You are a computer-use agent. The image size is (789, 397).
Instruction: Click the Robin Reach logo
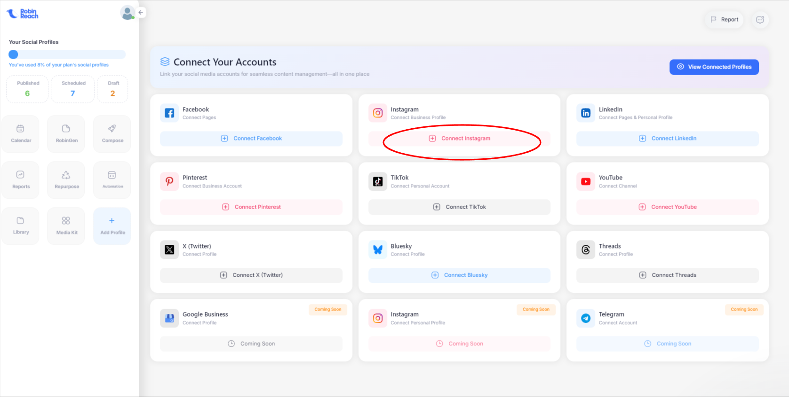[x=22, y=14]
